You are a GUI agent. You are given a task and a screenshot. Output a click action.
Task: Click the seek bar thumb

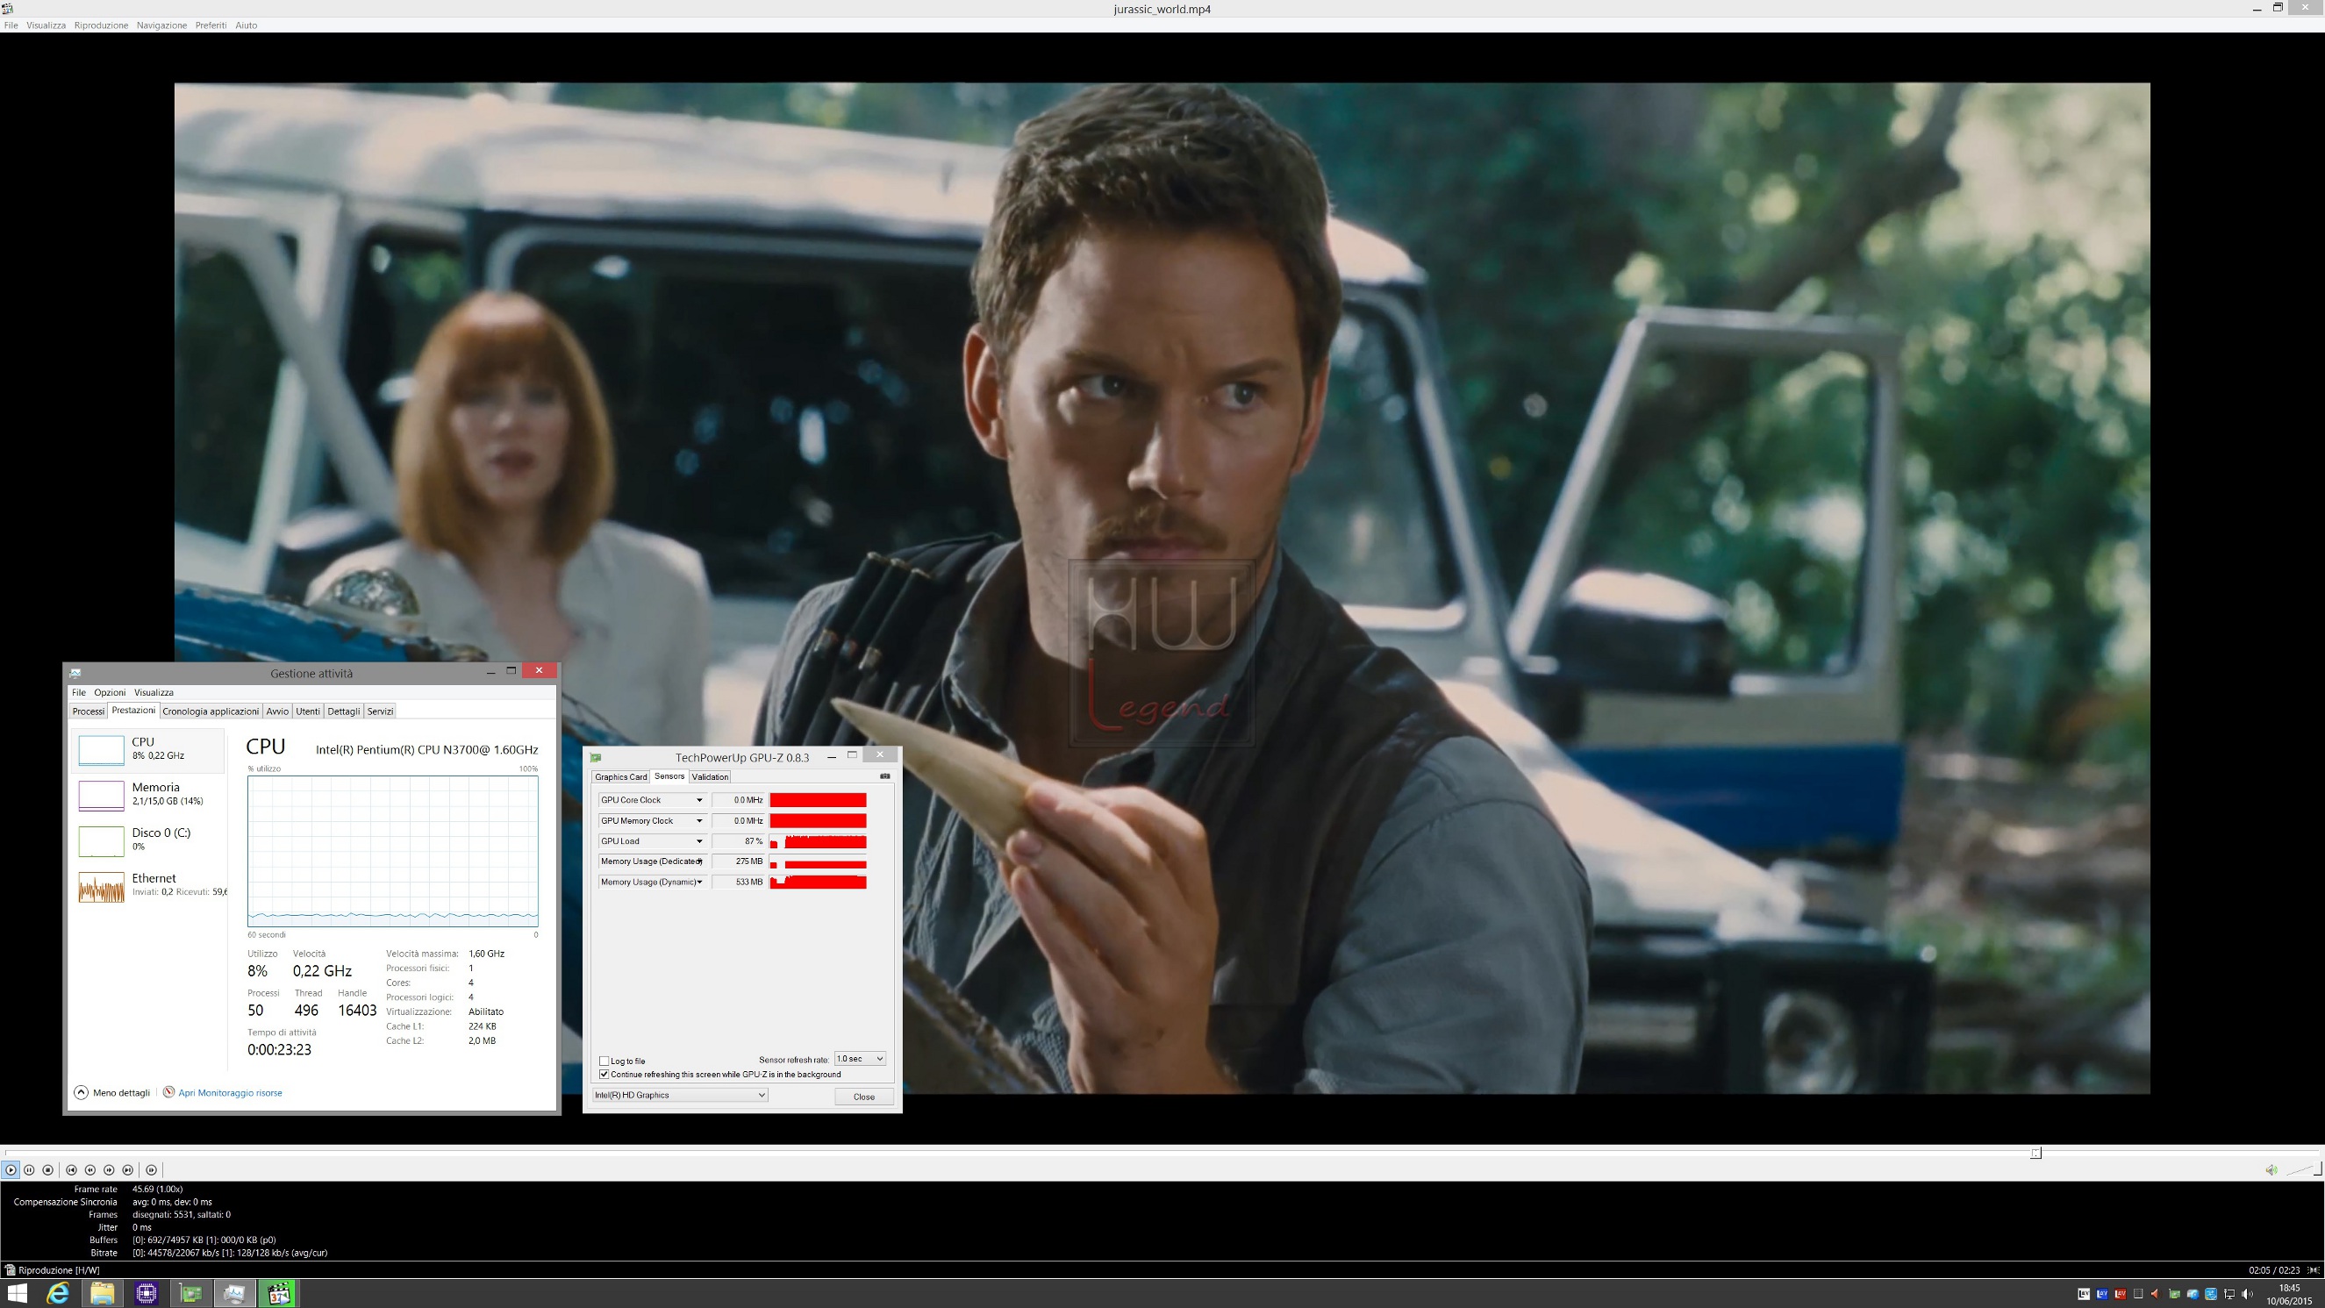point(2035,1153)
